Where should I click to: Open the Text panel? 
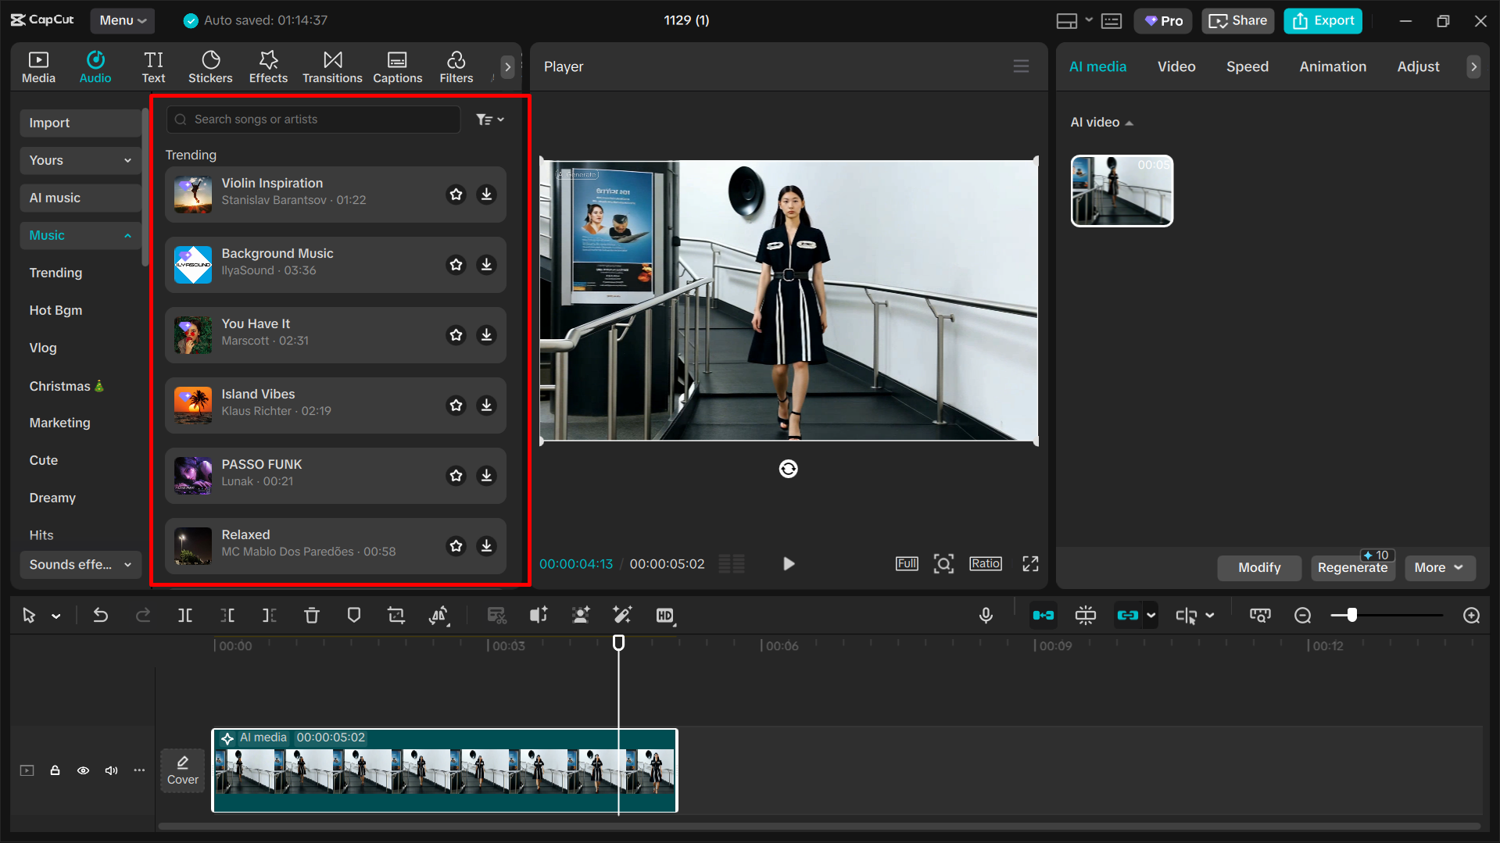point(153,67)
